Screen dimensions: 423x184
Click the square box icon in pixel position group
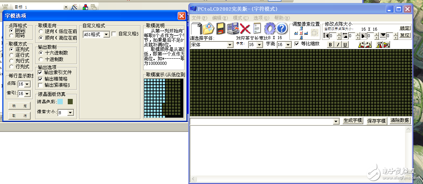pyautogui.click(x=314, y=33)
